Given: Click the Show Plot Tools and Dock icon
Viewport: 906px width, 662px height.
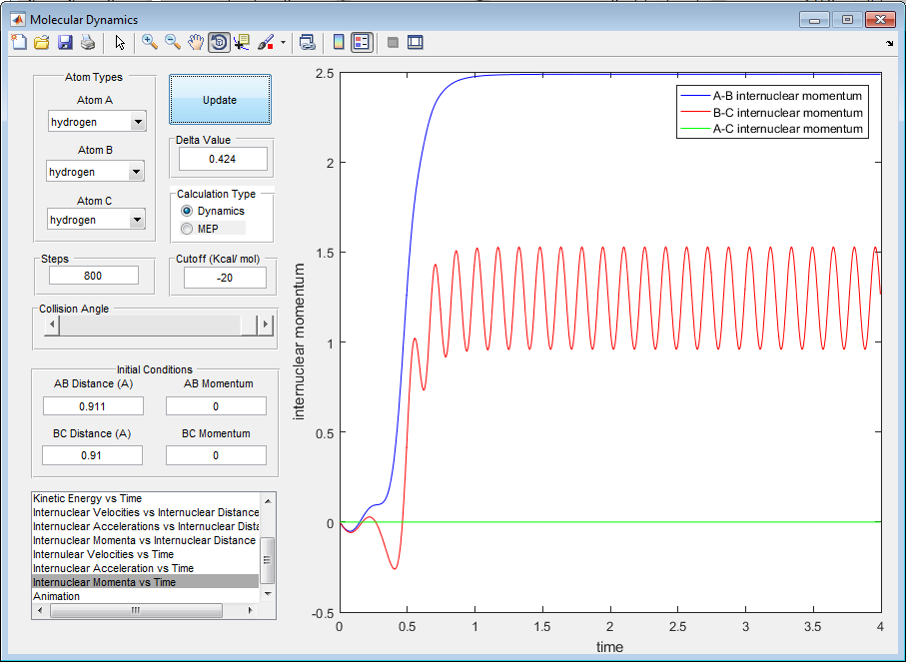Looking at the screenshot, I should pos(416,42).
